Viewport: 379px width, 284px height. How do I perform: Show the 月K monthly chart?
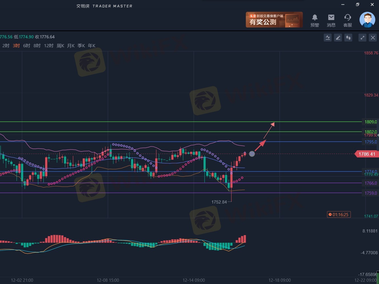tap(71, 46)
